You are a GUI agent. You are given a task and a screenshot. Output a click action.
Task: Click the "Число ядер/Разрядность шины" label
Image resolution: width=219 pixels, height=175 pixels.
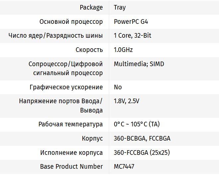(x=55, y=36)
